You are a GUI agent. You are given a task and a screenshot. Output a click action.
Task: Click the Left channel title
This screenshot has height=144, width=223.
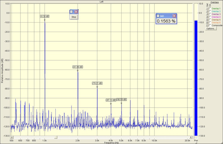(x=101, y=2)
